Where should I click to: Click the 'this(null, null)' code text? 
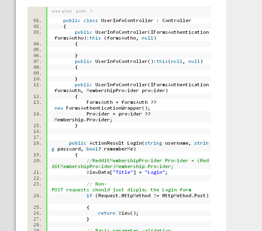click(x=180, y=61)
